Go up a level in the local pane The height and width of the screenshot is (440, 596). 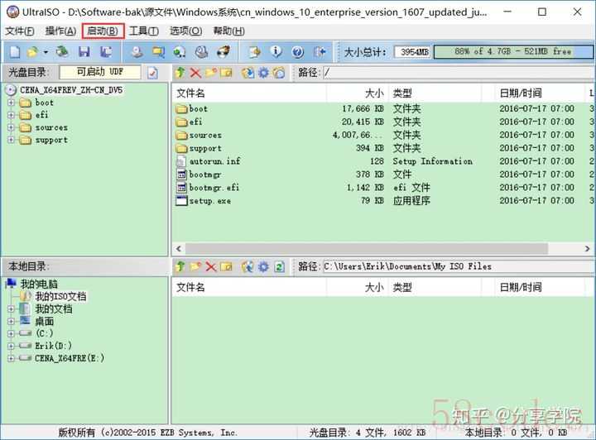pyautogui.click(x=180, y=266)
